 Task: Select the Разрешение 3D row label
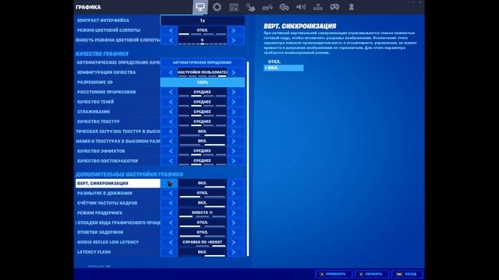pos(95,82)
